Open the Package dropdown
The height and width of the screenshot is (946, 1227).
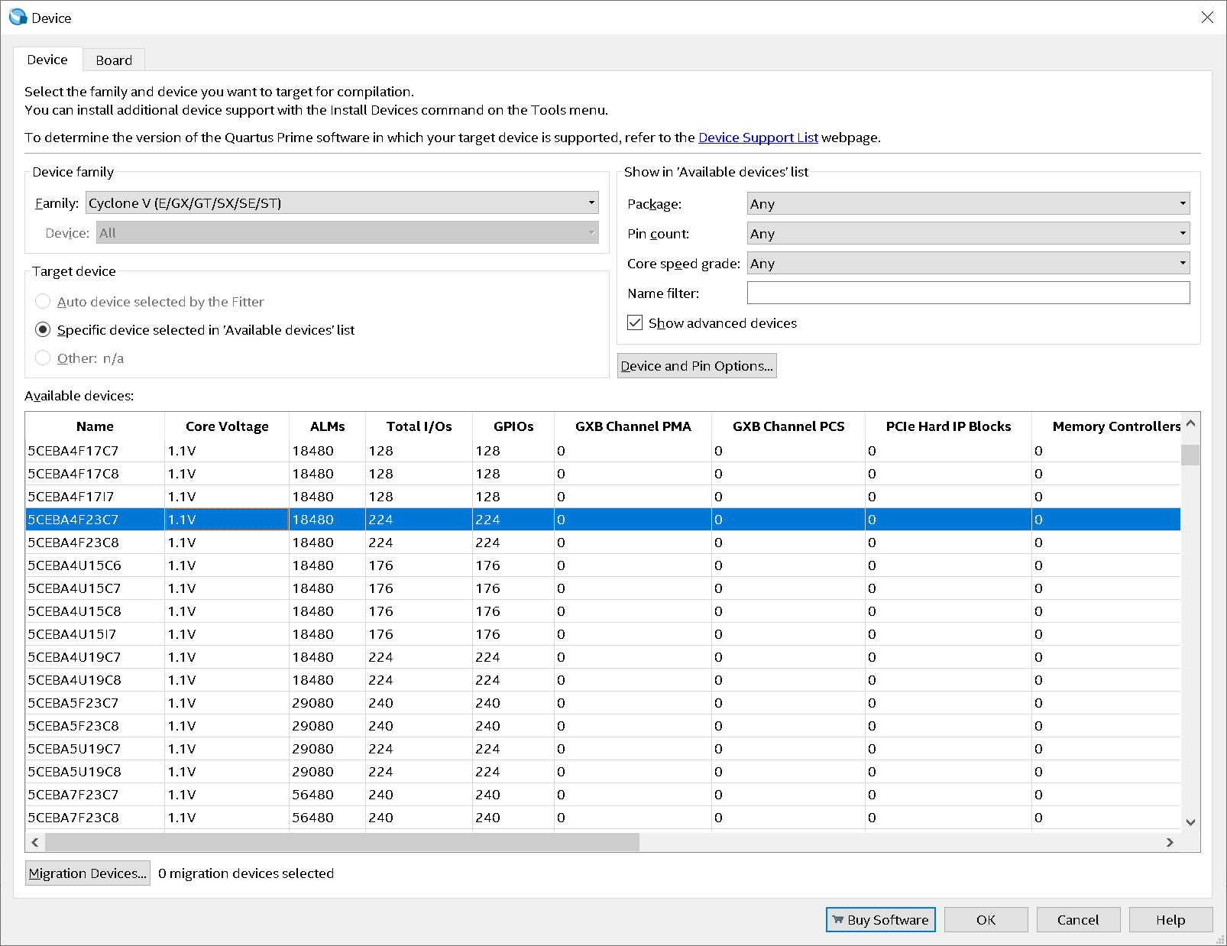point(968,203)
